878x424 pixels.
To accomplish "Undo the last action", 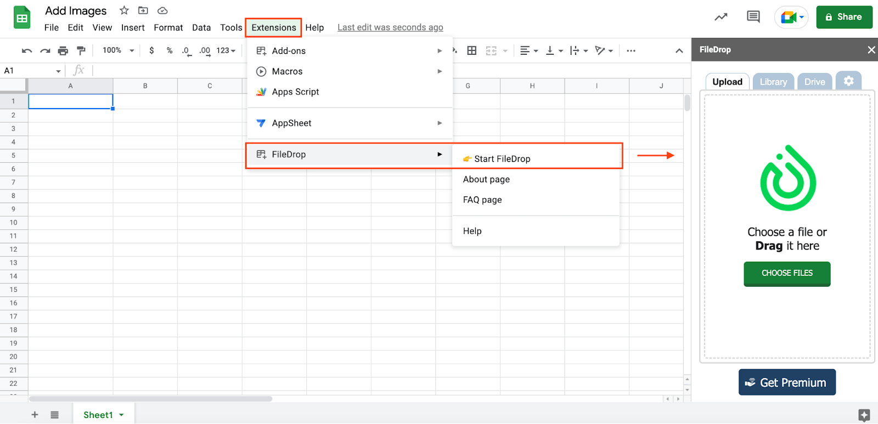I will (27, 50).
